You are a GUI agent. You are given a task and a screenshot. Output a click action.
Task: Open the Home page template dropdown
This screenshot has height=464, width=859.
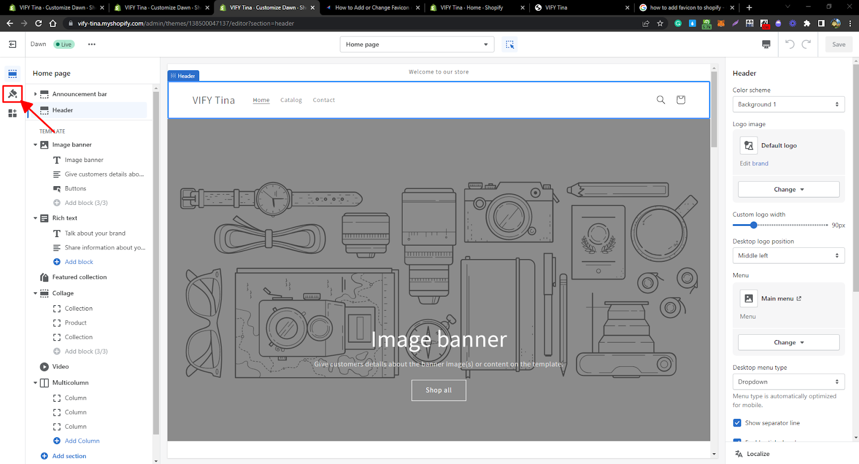click(x=417, y=45)
